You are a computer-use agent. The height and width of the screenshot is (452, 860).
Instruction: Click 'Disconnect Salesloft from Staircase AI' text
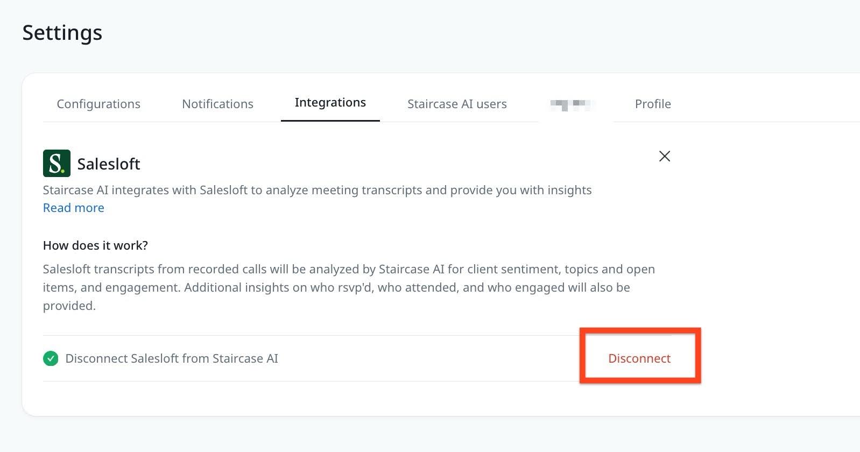coord(172,358)
